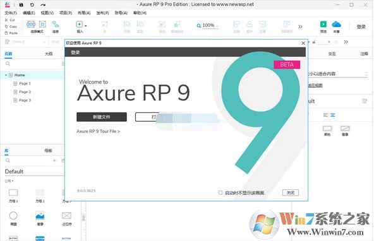Select the contained selection mode icon
This screenshot has width=374, height=241.
[42, 24]
